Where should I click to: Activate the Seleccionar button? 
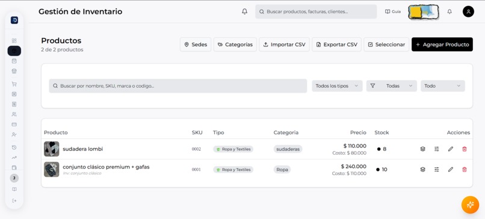click(x=386, y=45)
